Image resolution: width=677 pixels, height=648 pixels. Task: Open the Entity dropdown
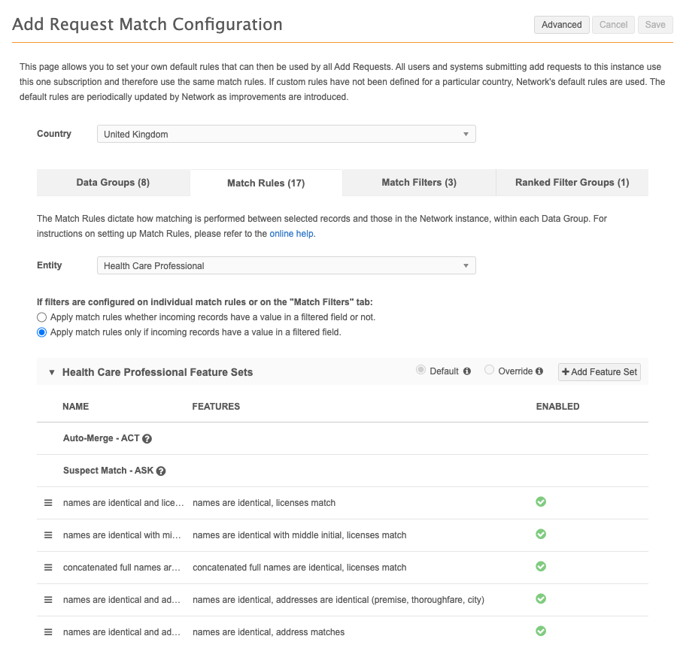pos(286,266)
